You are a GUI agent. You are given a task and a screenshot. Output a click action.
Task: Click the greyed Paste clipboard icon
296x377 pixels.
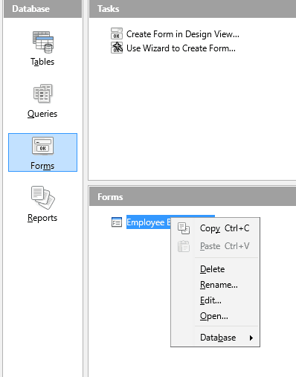(x=184, y=246)
